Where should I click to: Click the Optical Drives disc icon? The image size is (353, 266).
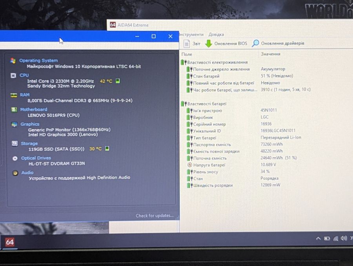tap(15, 158)
